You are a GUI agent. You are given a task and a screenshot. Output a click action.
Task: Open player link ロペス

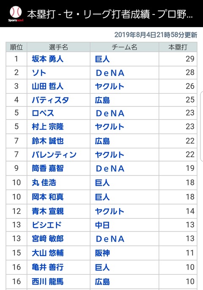tap(43, 113)
